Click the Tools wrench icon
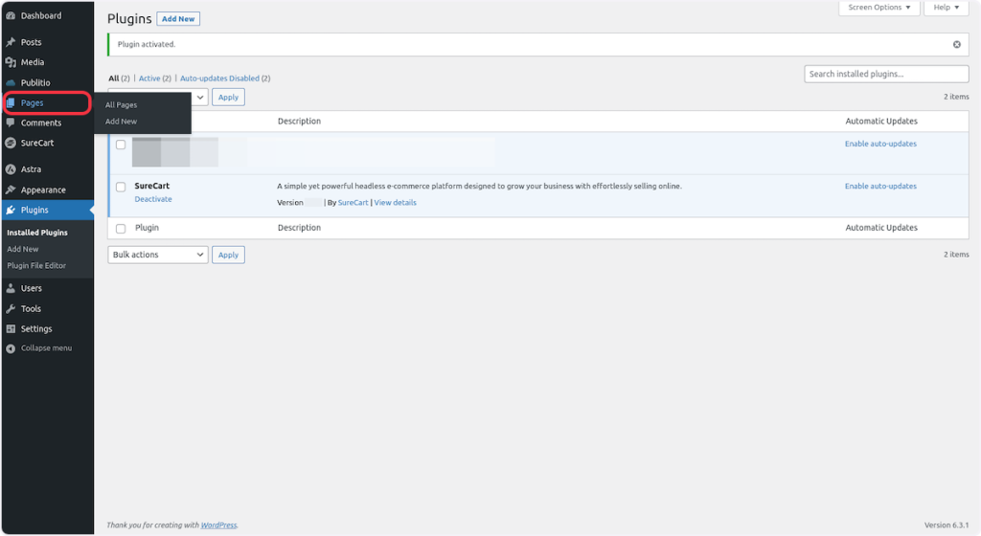This screenshot has height=536, width=981. click(11, 308)
